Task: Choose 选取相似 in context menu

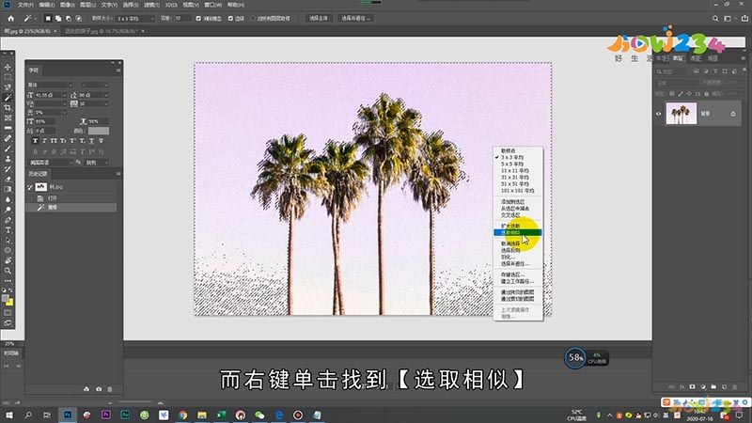Action: (x=518, y=232)
